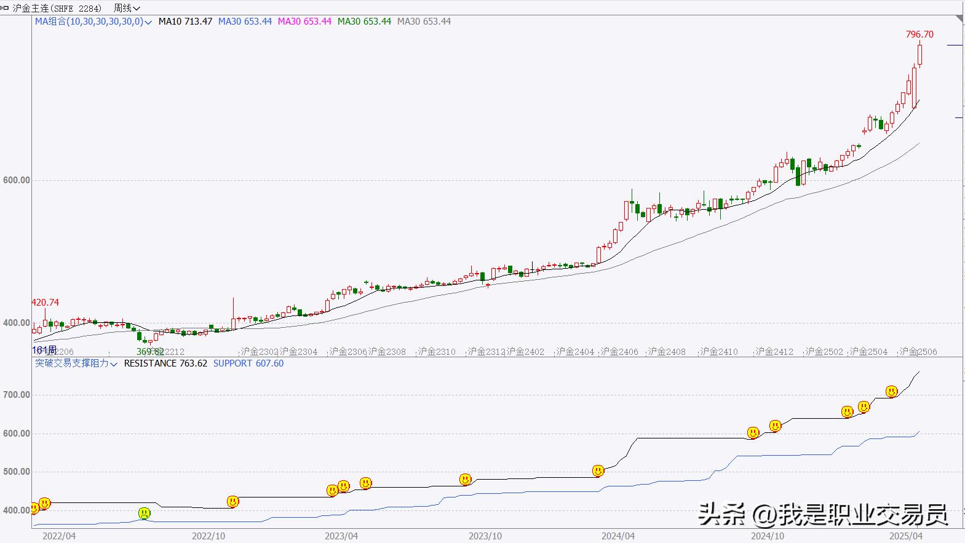Viewport: 965px width, 543px height.
Task: Click the 700.00 axis label in indicator panel
Action: coord(17,395)
